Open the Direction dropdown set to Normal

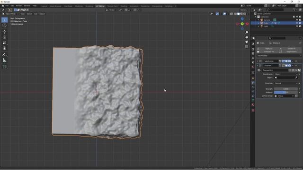[x=286, y=83]
